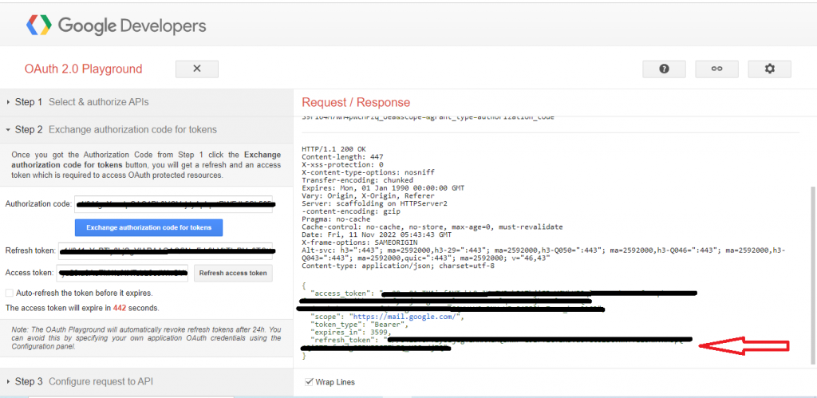Expand Step 1 Select & authorize APIs
This screenshot has height=398, width=817.
(147, 102)
